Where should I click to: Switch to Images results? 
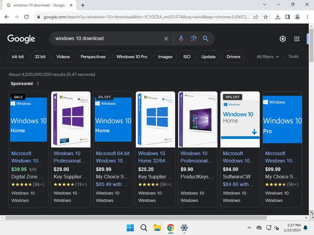point(165,57)
